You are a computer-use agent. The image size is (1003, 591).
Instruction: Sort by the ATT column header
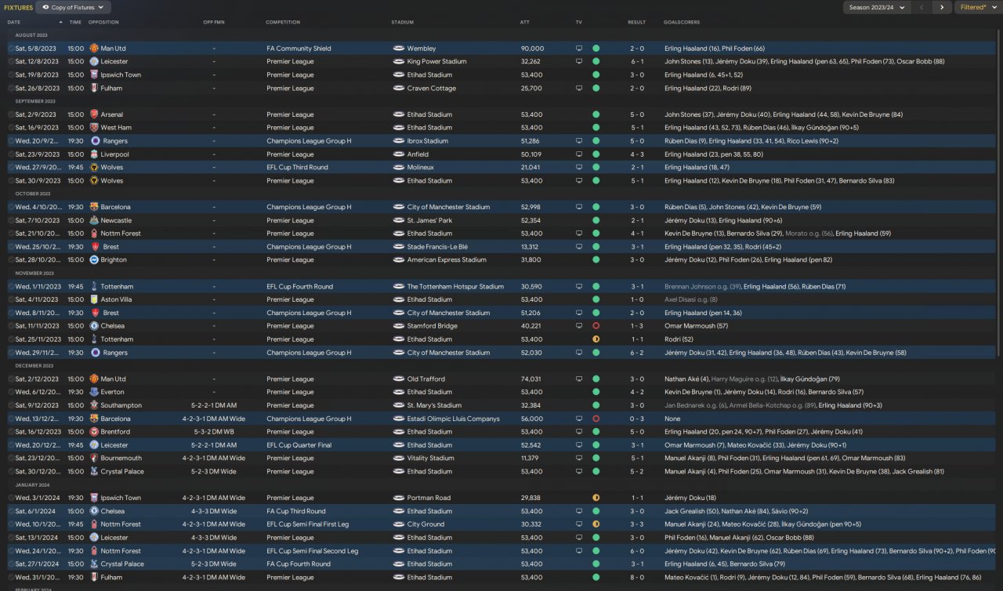pos(524,22)
